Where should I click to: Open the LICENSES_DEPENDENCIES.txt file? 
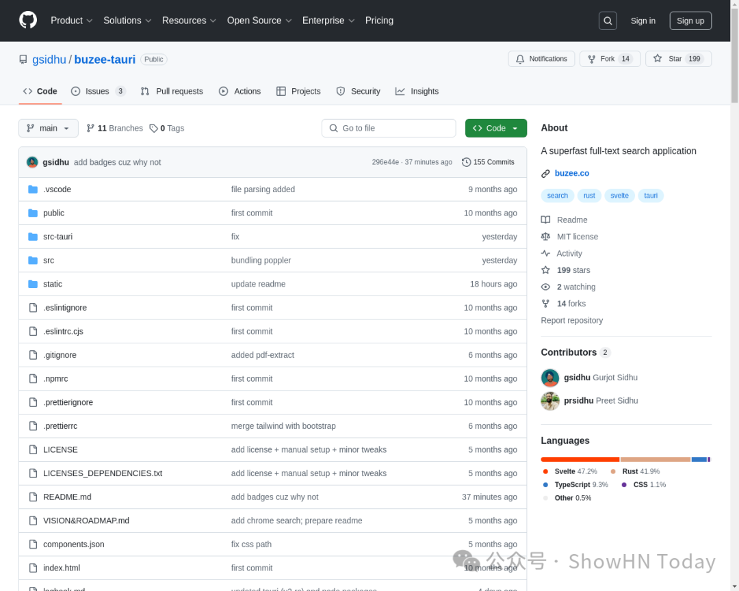103,473
